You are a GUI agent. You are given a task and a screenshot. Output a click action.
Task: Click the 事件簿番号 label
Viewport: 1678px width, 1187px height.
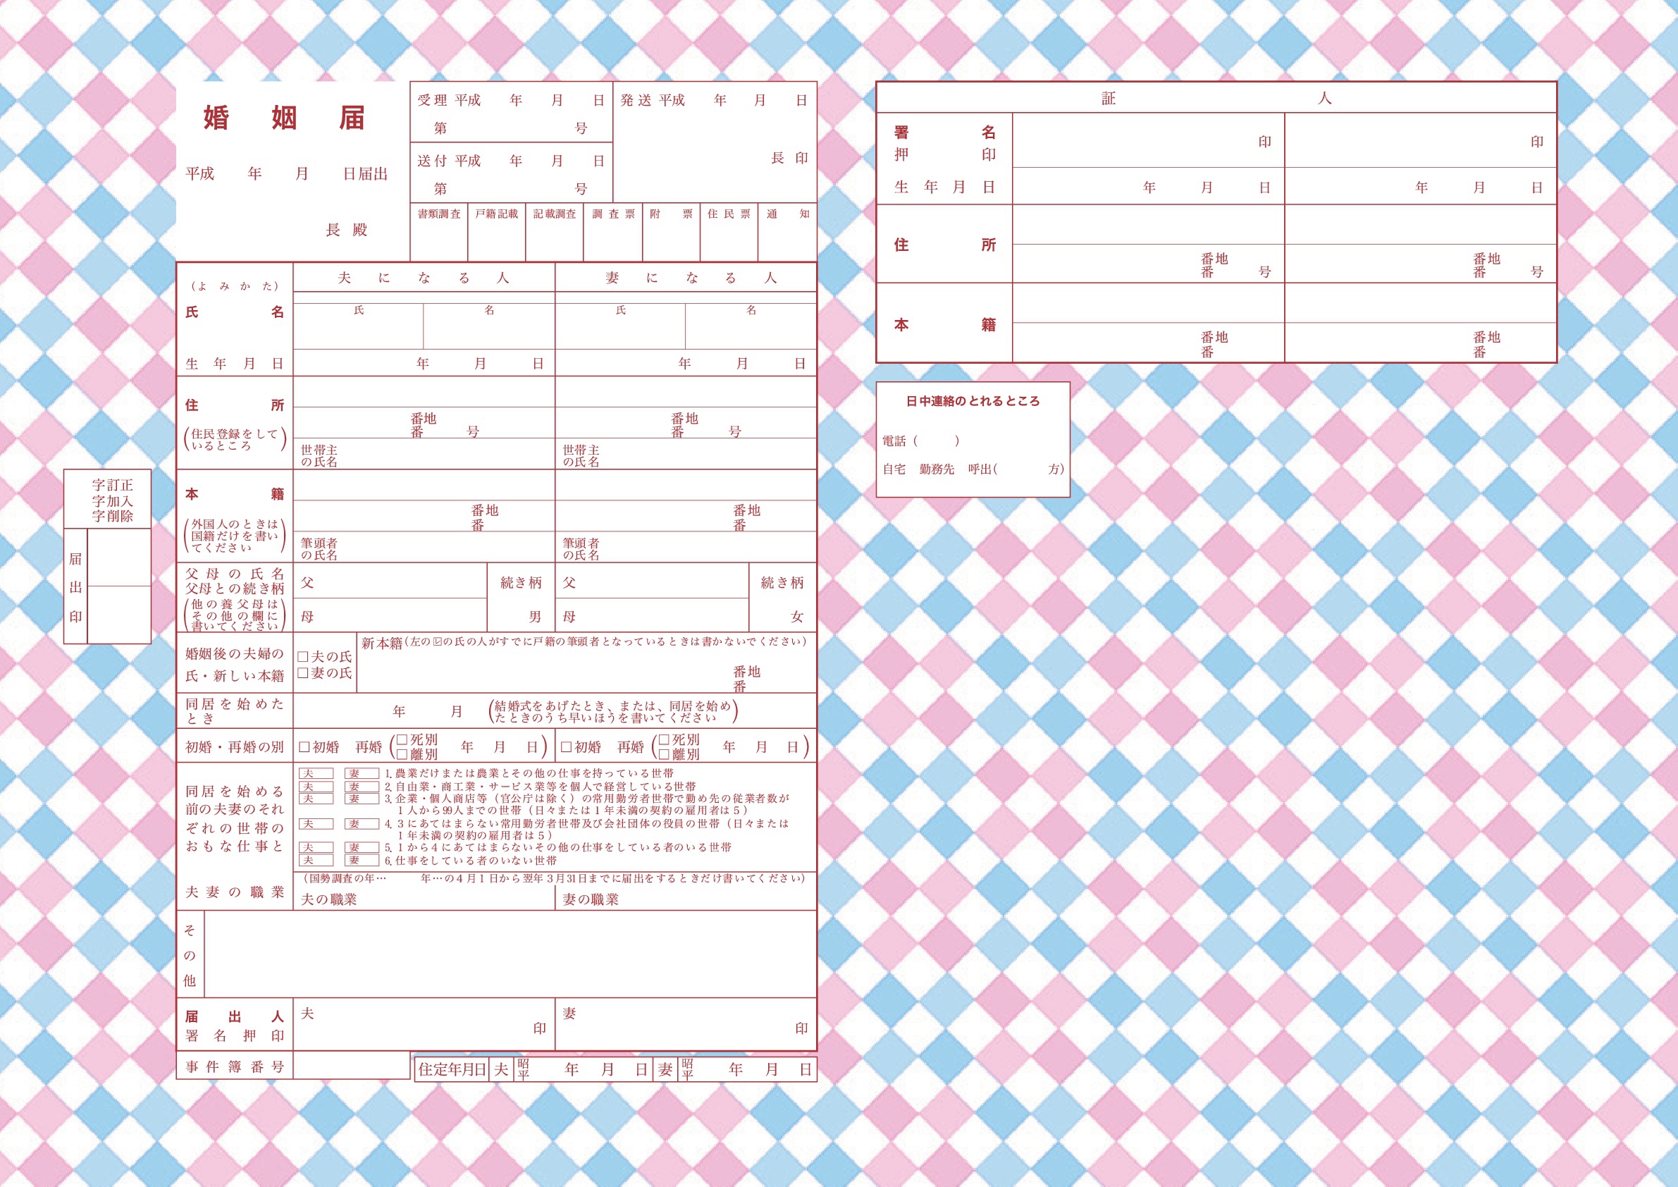235,1066
